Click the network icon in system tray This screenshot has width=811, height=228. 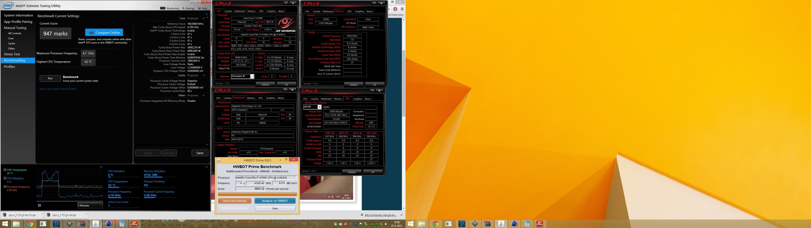click(382, 224)
